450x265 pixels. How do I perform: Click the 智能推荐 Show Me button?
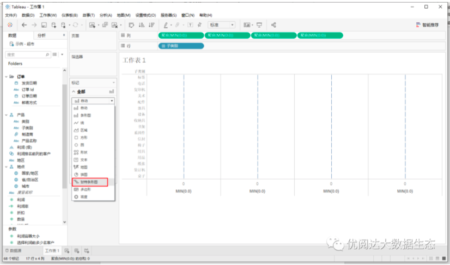427,25
